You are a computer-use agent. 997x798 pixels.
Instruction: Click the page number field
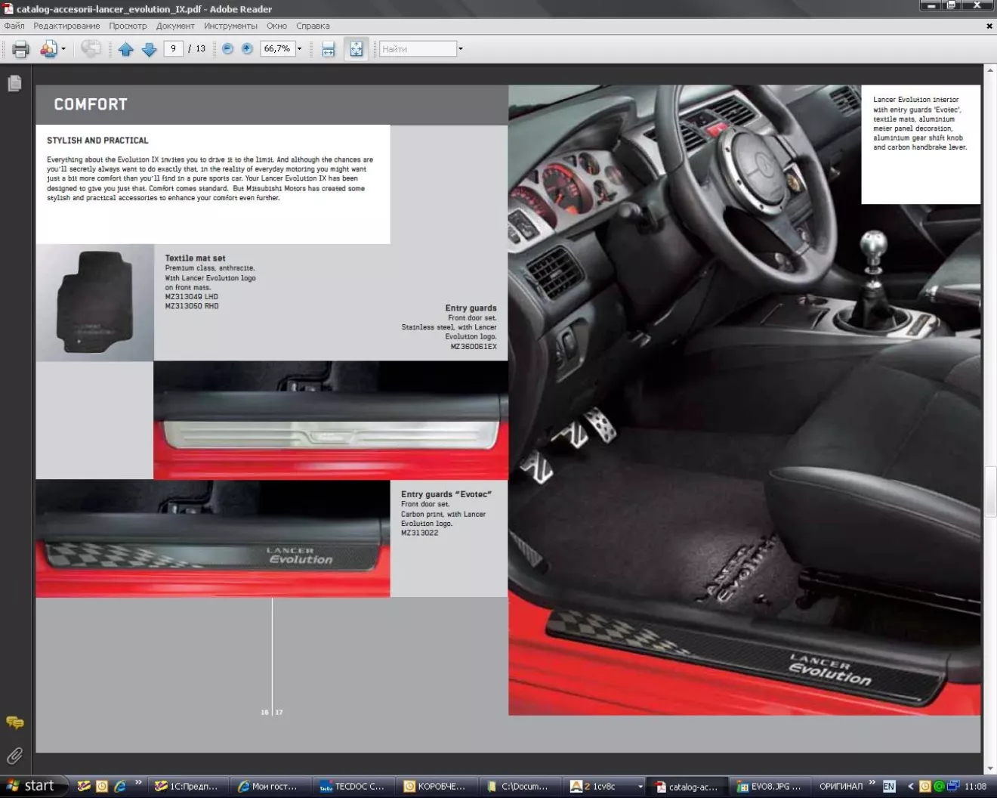173,48
